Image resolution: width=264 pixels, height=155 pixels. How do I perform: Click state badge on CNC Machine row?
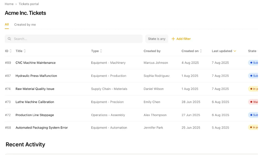tap(253, 63)
